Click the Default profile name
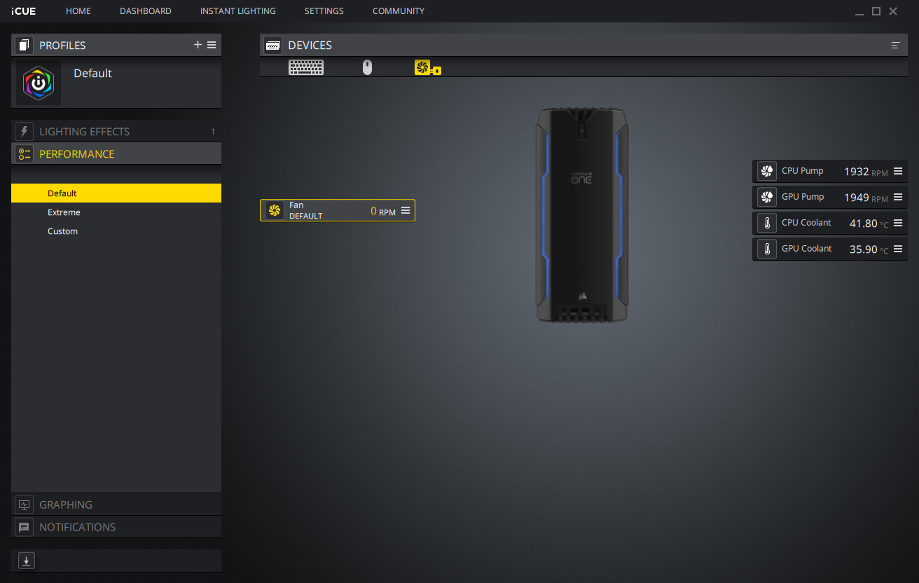This screenshot has width=919, height=583. [x=92, y=74]
